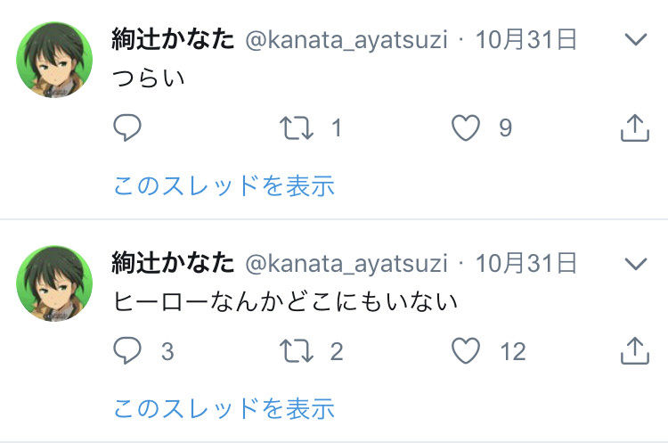Open options chevron on the つらい tweet
668x443 pixels.
pyautogui.click(x=636, y=39)
